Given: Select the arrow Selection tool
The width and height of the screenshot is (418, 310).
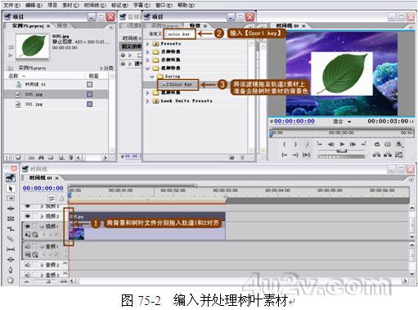Looking at the screenshot, I should coord(11,188).
